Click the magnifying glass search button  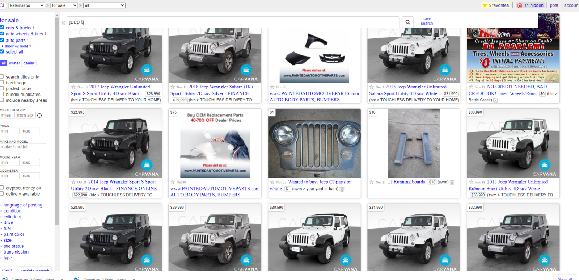tap(408, 22)
